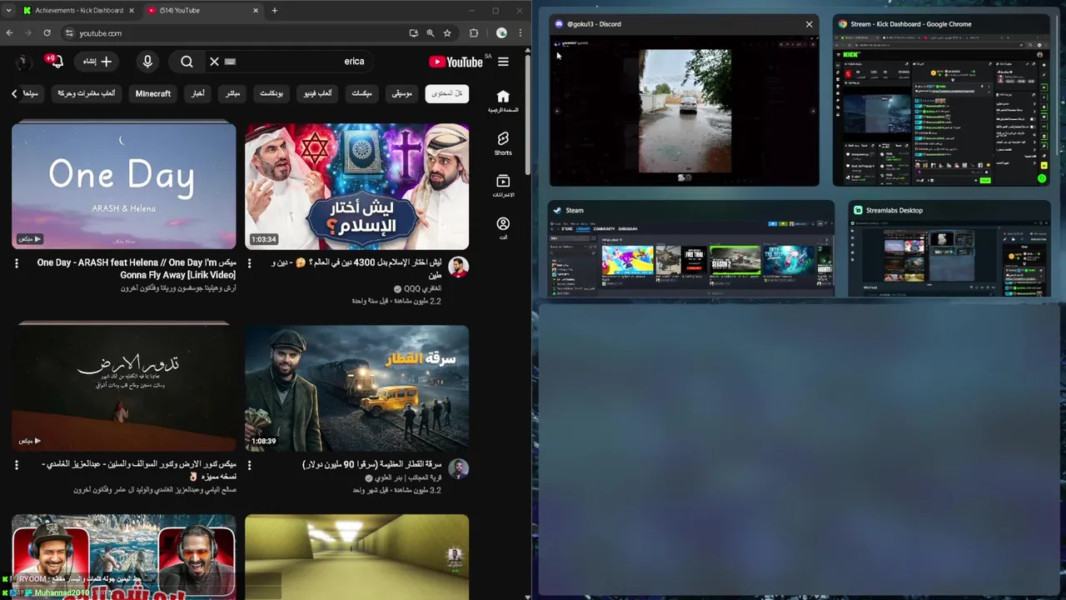
Task: Reload the YouTube page
Action: click(47, 33)
